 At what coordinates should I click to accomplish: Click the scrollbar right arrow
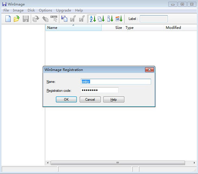[x=194, y=163]
